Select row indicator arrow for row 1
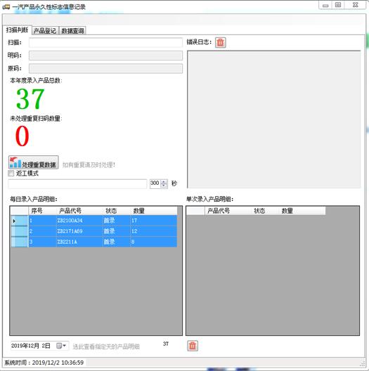This screenshot has width=369, height=371. tap(14, 221)
